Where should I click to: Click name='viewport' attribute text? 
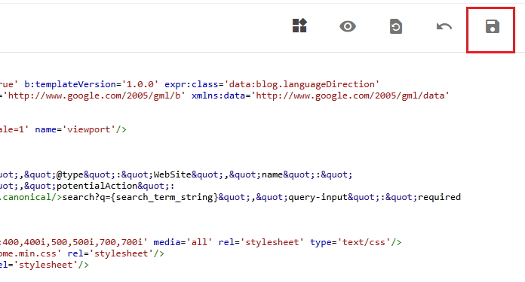tap(75, 129)
